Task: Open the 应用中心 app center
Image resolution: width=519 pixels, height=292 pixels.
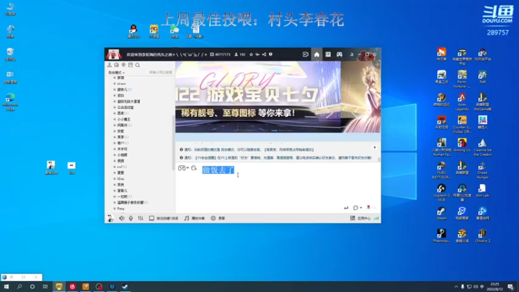Action: tap(361, 218)
